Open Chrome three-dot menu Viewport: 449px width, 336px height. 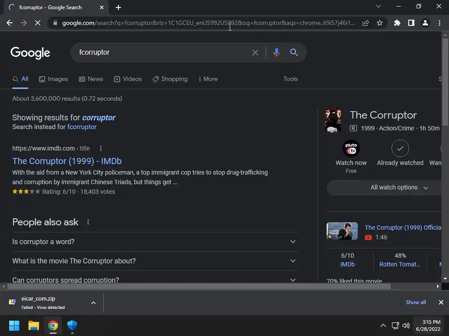click(439, 23)
